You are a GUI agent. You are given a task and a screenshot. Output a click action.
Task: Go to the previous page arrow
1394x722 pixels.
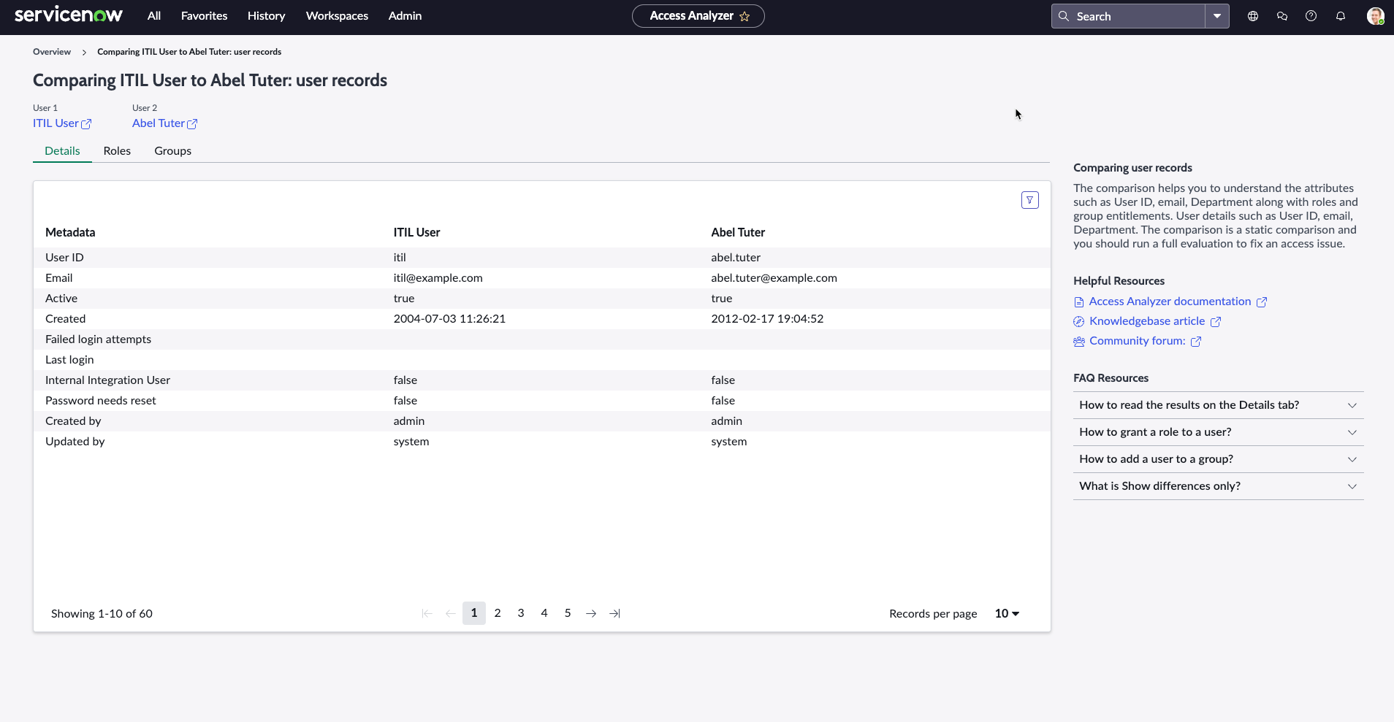[x=451, y=614]
